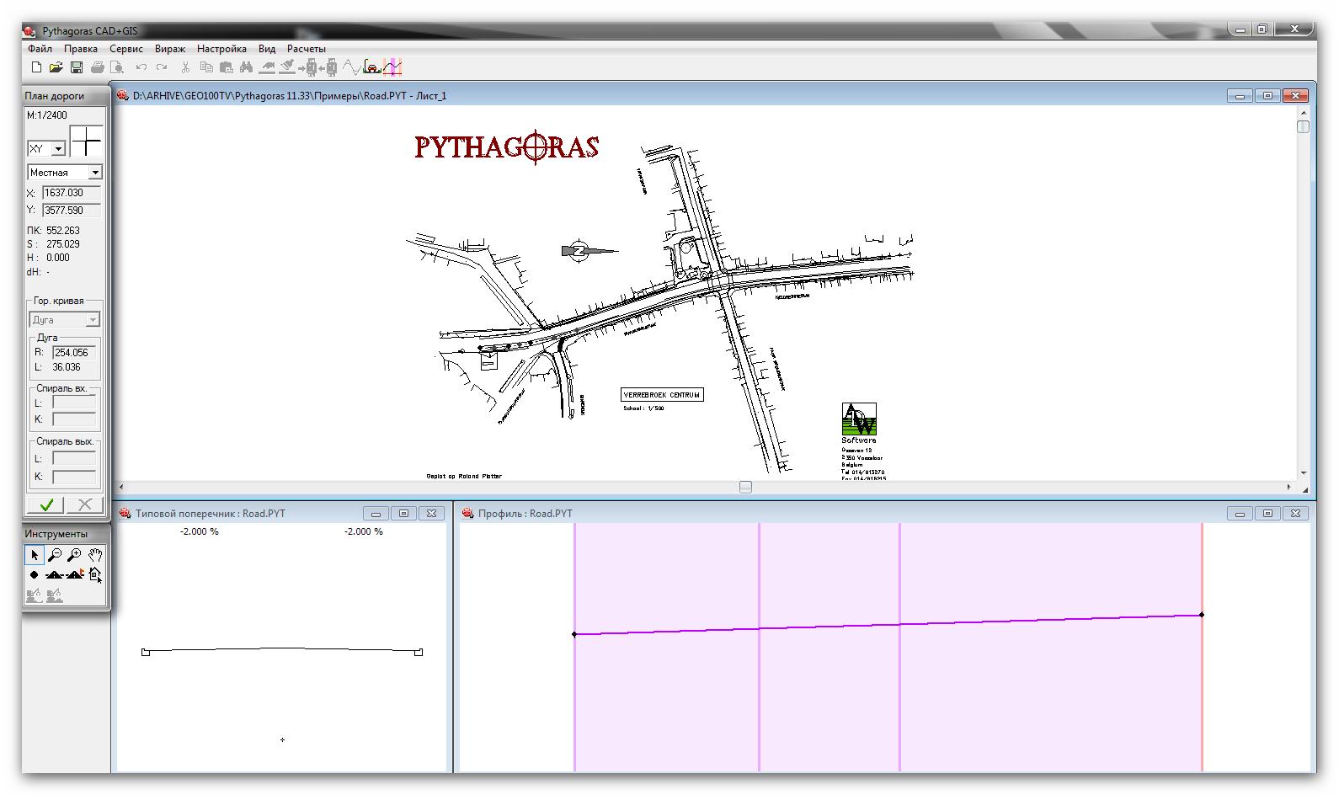Click the drawing's horizontal scrollbar thumb
The image size is (1339, 795).
pyautogui.click(x=745, y=487)
